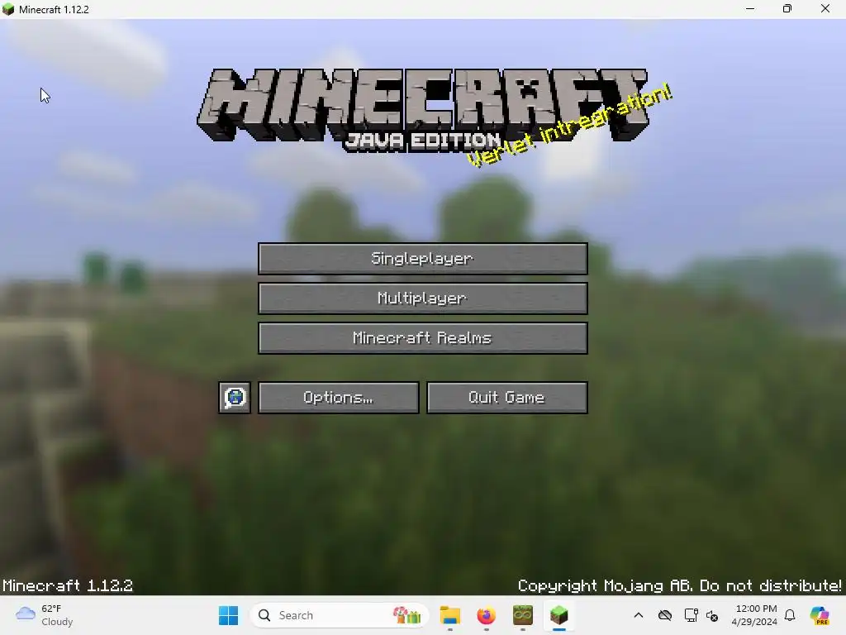The image size is (846, 635).
Task: Open clock showing 12:00 PM
Action: point(753,615)
